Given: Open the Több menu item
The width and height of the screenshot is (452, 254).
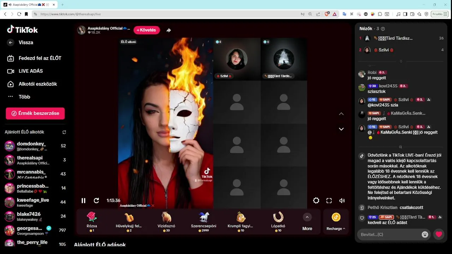Looking at the screenshot, I should [19, 97].
